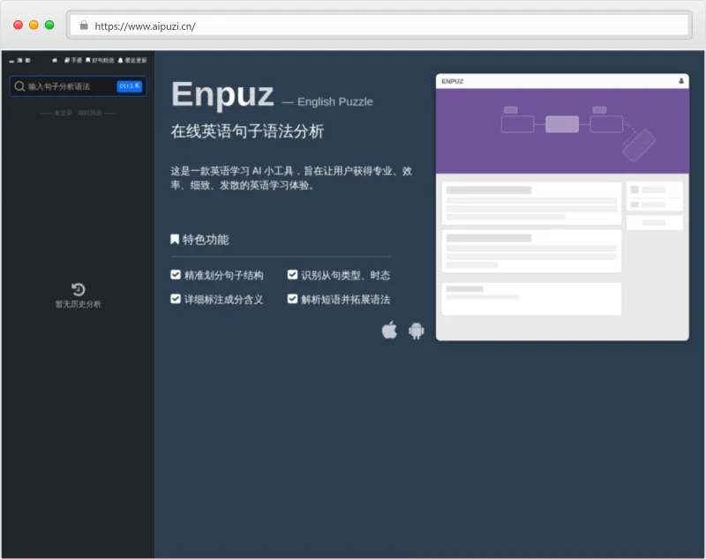
Task: Click the English Puzzle tagline
Action: tap(335, 102)
